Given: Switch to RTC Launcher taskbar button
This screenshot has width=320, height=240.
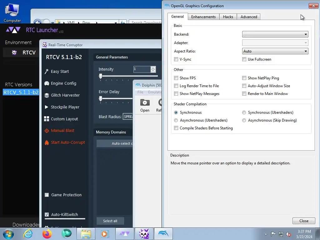Looking at the screenshot, I should click(125, 234).
